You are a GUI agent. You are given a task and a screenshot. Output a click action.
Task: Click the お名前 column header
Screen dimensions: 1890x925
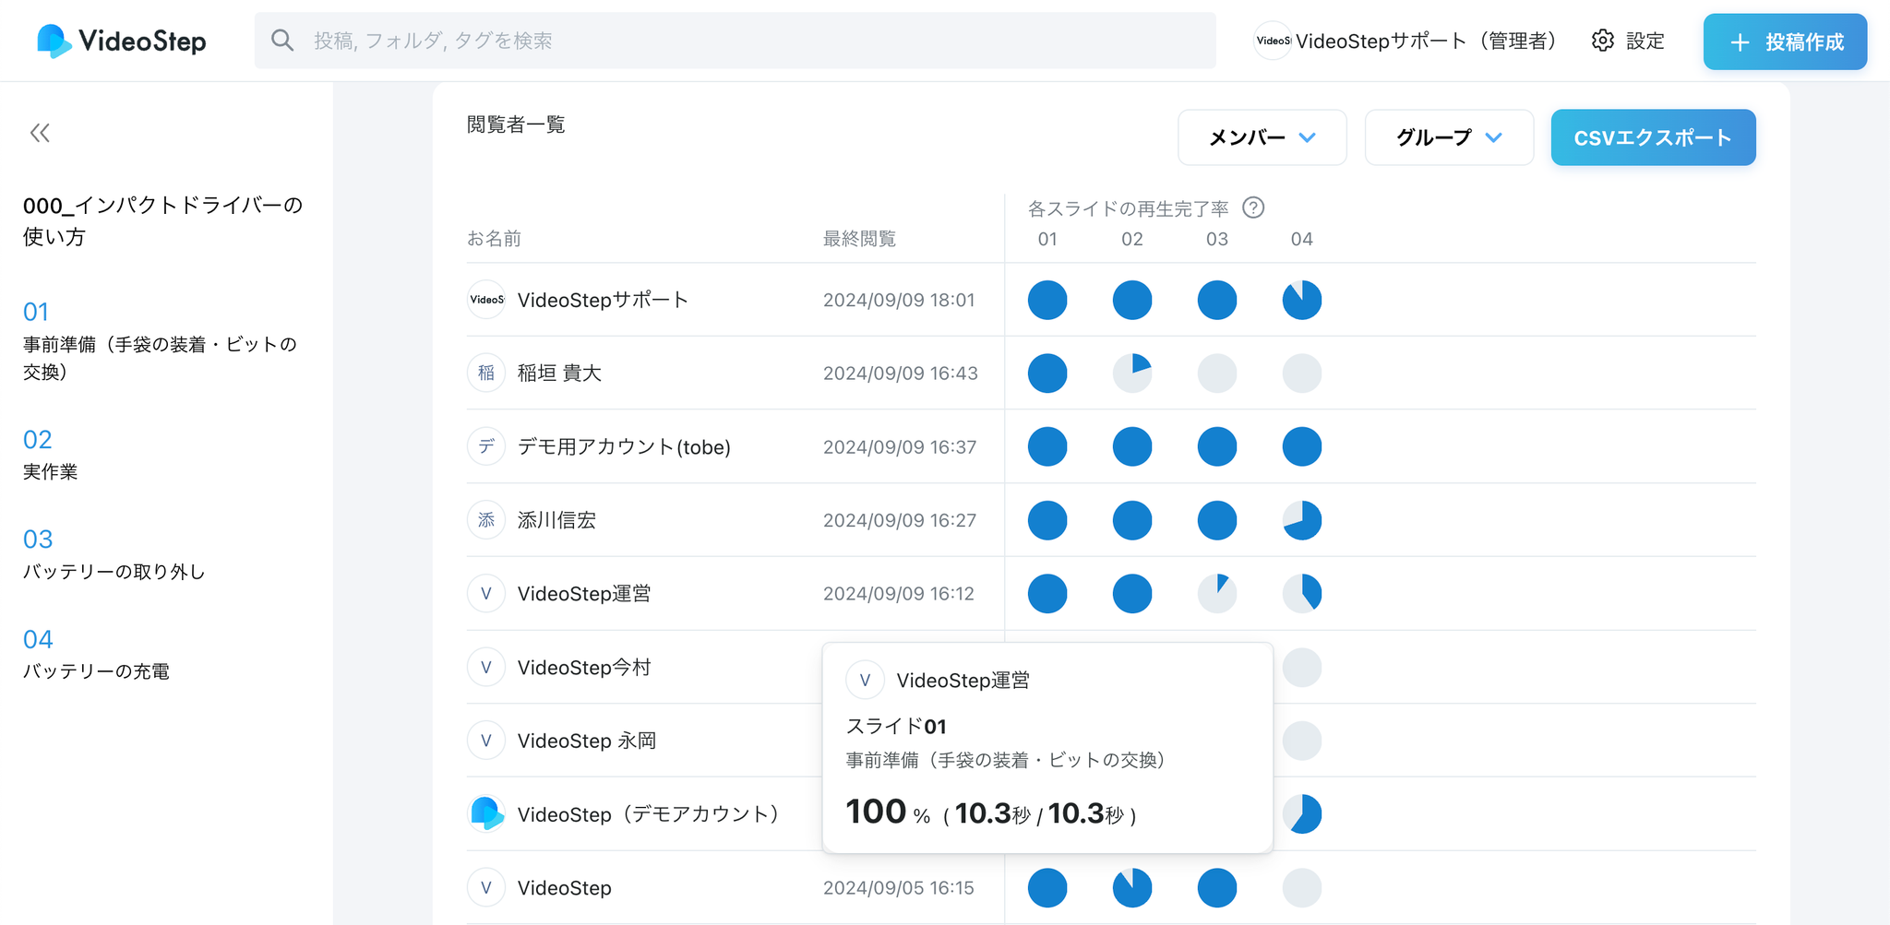coord(494,239)
